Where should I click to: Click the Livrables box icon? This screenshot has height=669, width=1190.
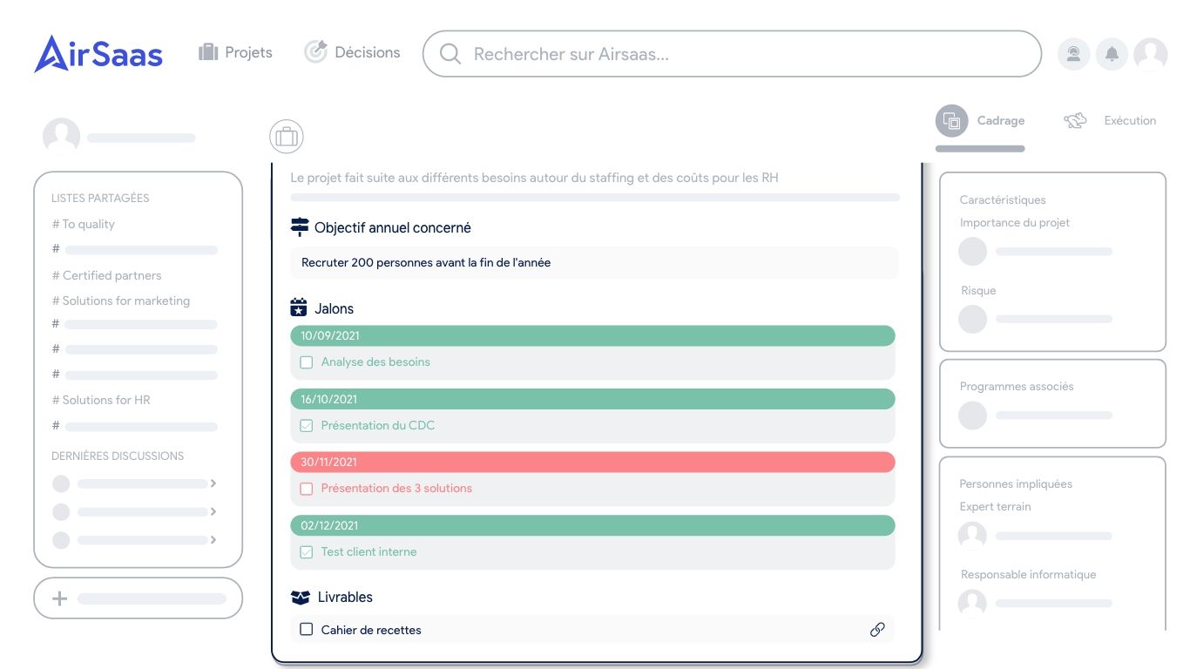coord(300,598)
